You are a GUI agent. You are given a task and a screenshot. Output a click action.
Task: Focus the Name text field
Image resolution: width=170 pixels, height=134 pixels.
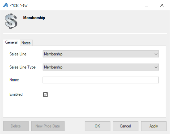101,80
